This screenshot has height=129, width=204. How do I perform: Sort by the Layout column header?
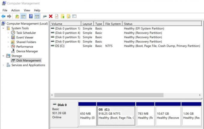(x=87, y=24)
